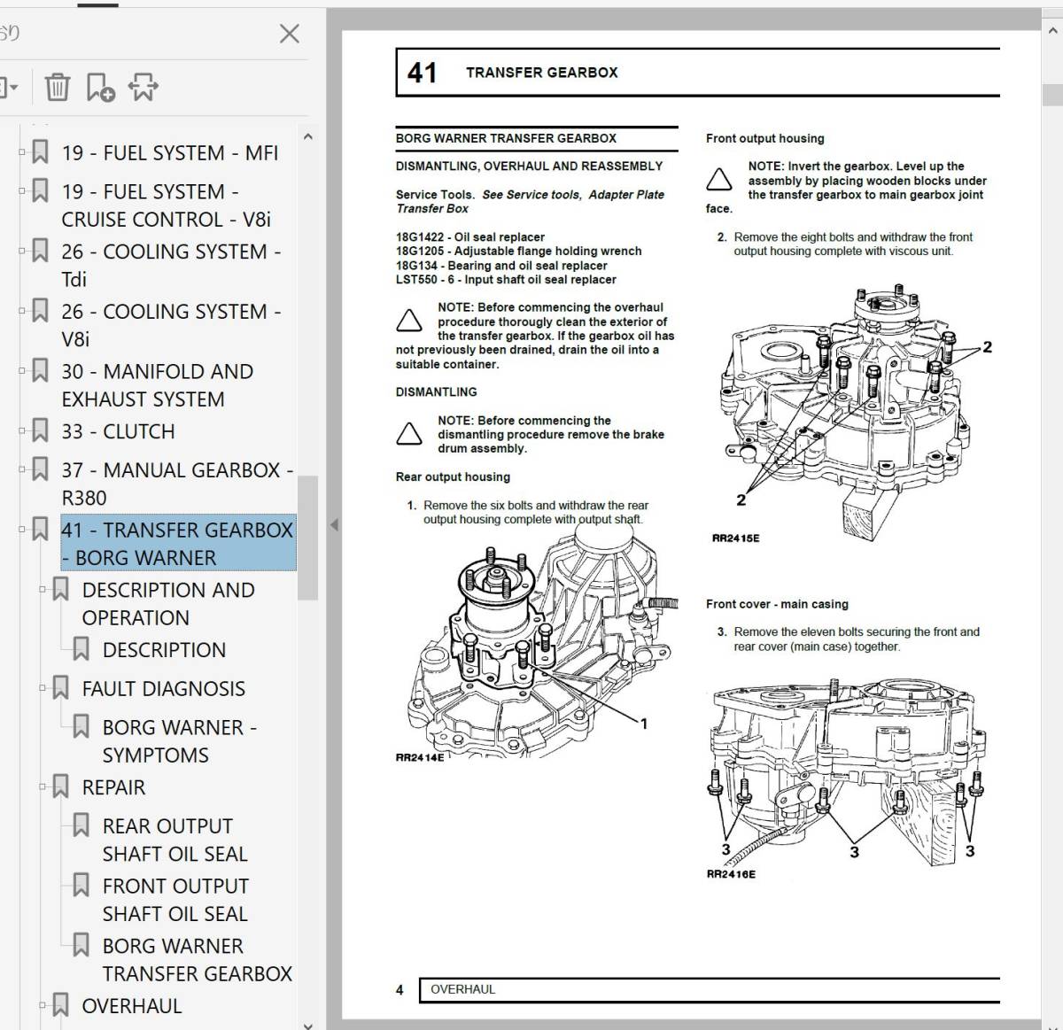Select the OVERHAUL bookmark

coord(132,1006)
